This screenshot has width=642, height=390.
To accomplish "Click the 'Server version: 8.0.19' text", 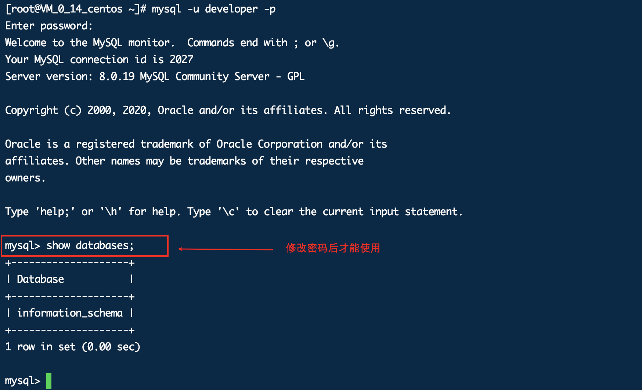I will pos(70,76).
